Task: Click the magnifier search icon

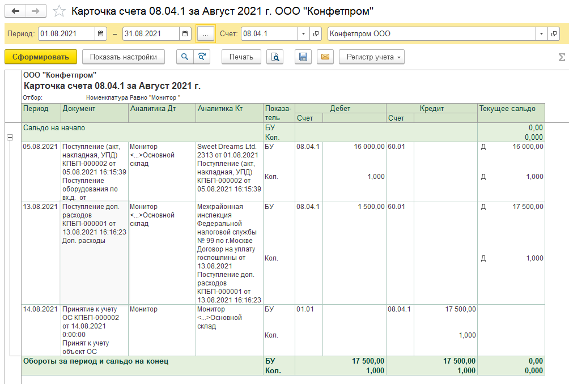Action: coord(184,57)
